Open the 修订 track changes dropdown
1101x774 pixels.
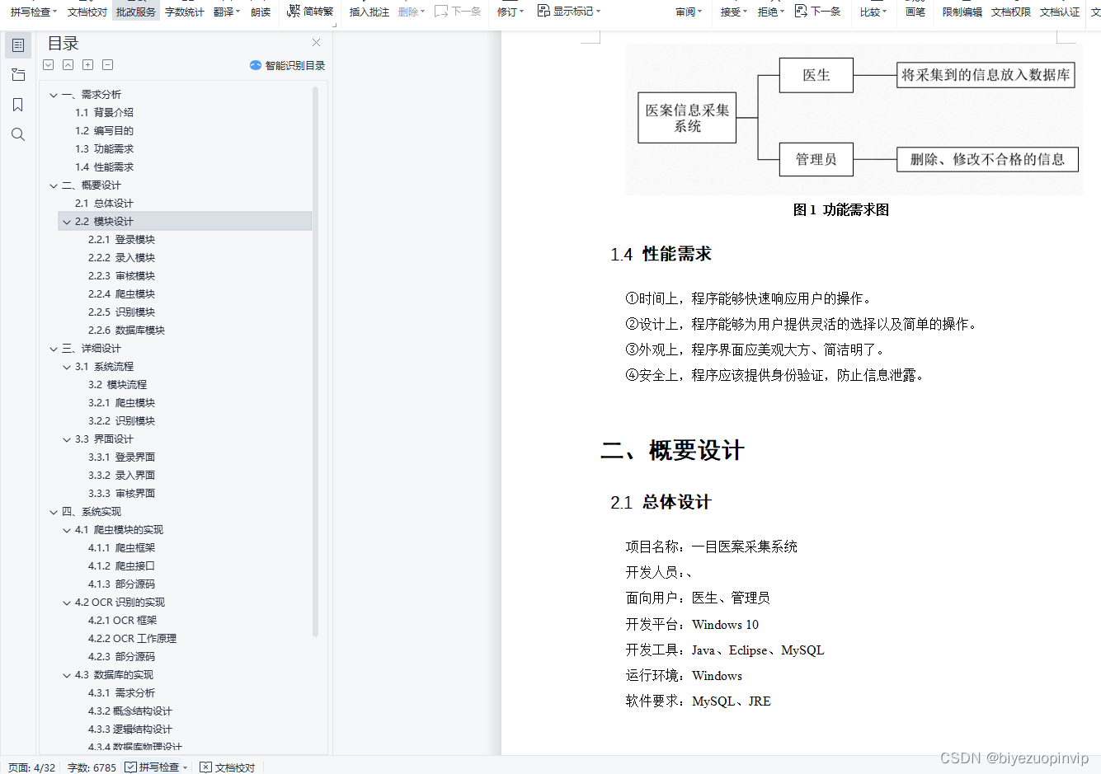click(x=511, y=12)
